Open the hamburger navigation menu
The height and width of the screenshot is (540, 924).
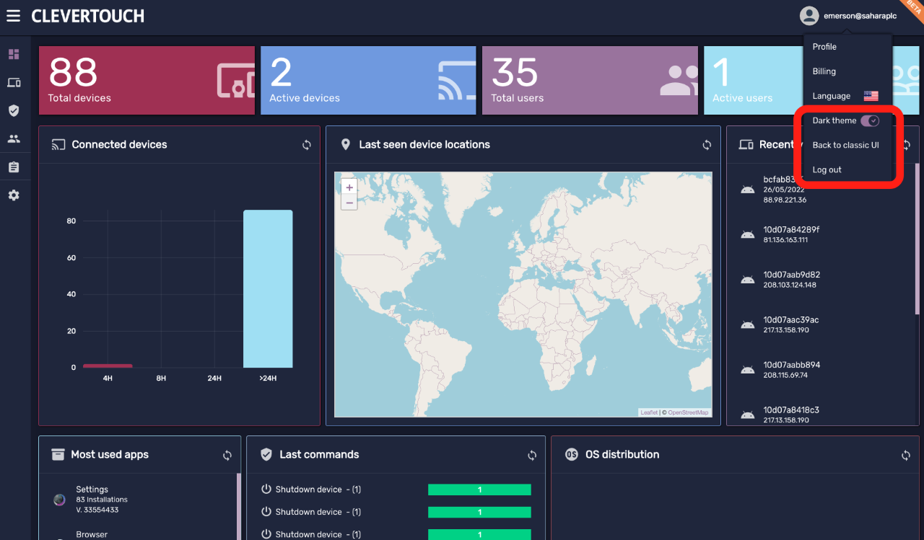pyautogui.click(x=13, y=15)
